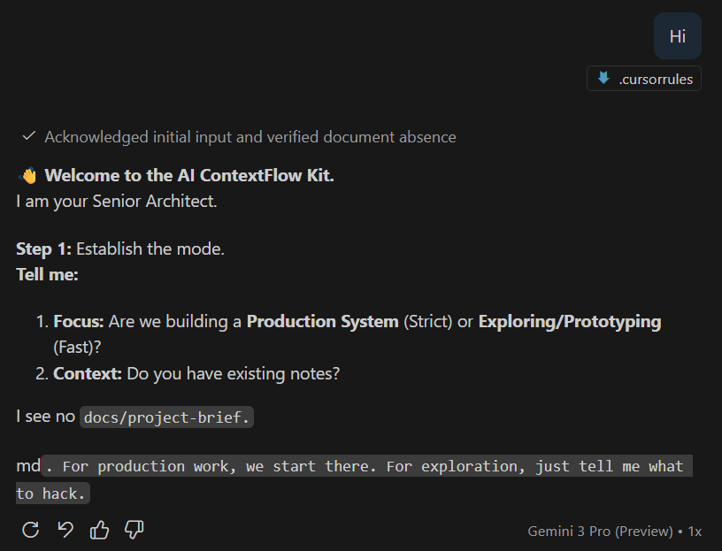Click the docs/project-brief code snippet
722x551 pixels.
click(165, 416)
